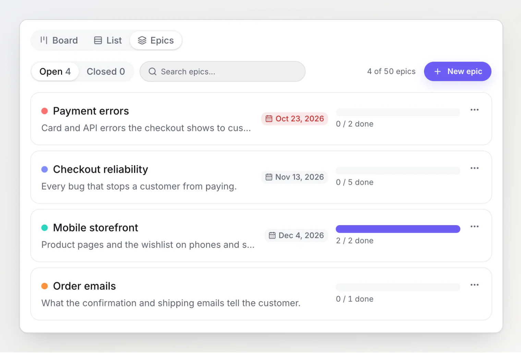Focus the Search epics field

click(222, 71)
